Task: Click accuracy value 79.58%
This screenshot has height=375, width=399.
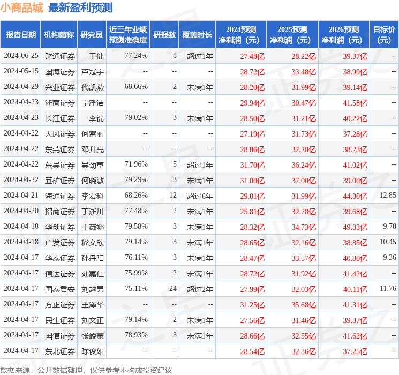Action: pos(136,226)
